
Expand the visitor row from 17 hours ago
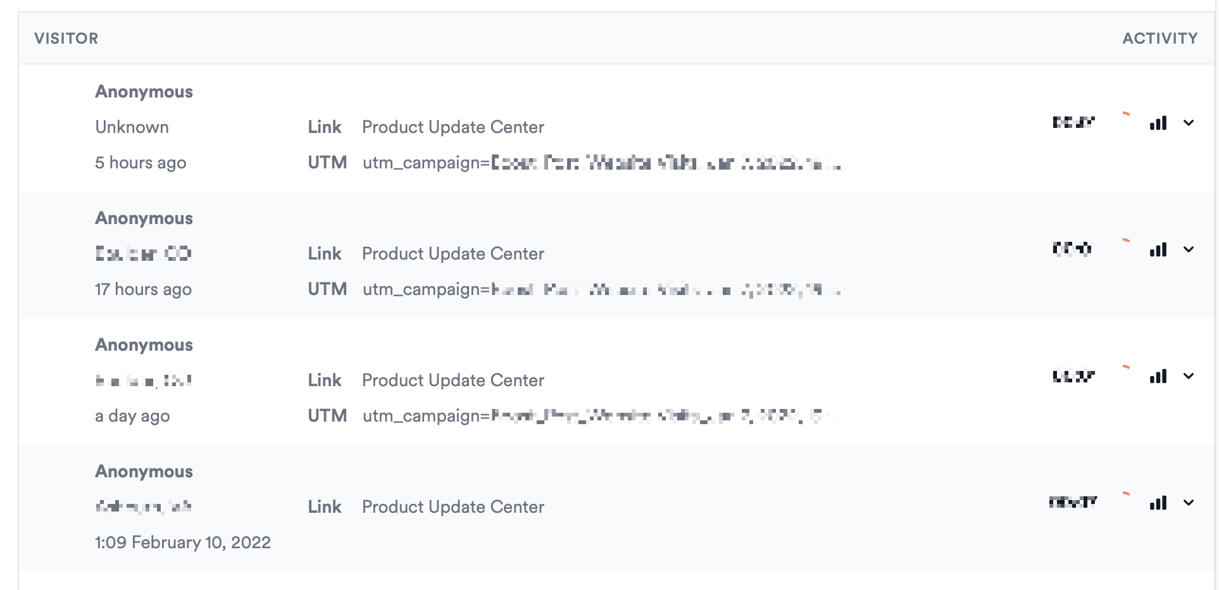1189,250
